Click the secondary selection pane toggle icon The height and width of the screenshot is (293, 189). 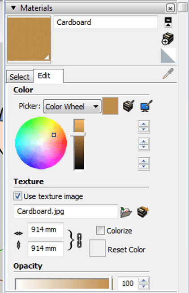point(168,22)
